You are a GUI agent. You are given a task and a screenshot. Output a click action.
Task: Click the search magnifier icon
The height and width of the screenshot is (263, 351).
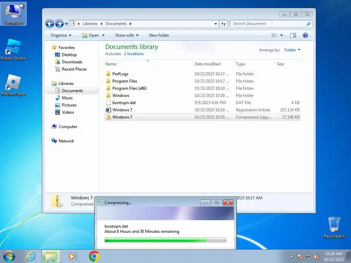coord(308,24)
